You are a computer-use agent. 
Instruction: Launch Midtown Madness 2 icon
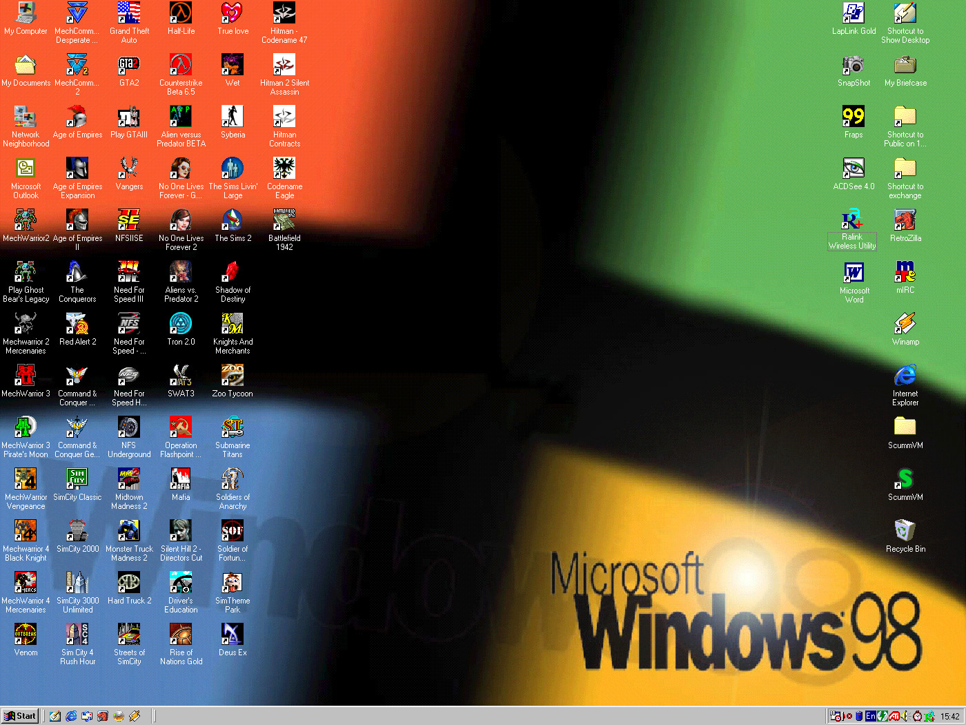129,489
